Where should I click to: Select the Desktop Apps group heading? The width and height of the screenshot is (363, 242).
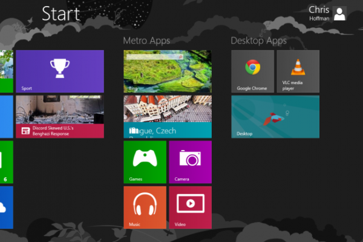259,41
